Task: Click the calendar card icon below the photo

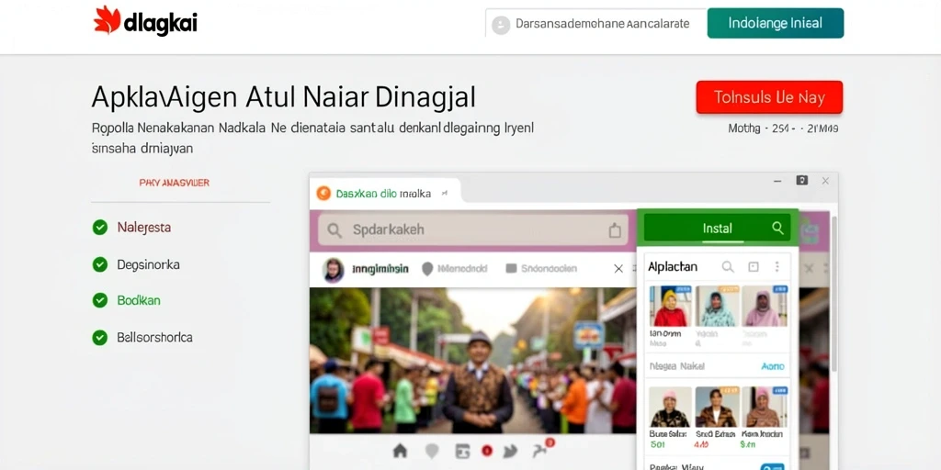Action: [461, 452]
